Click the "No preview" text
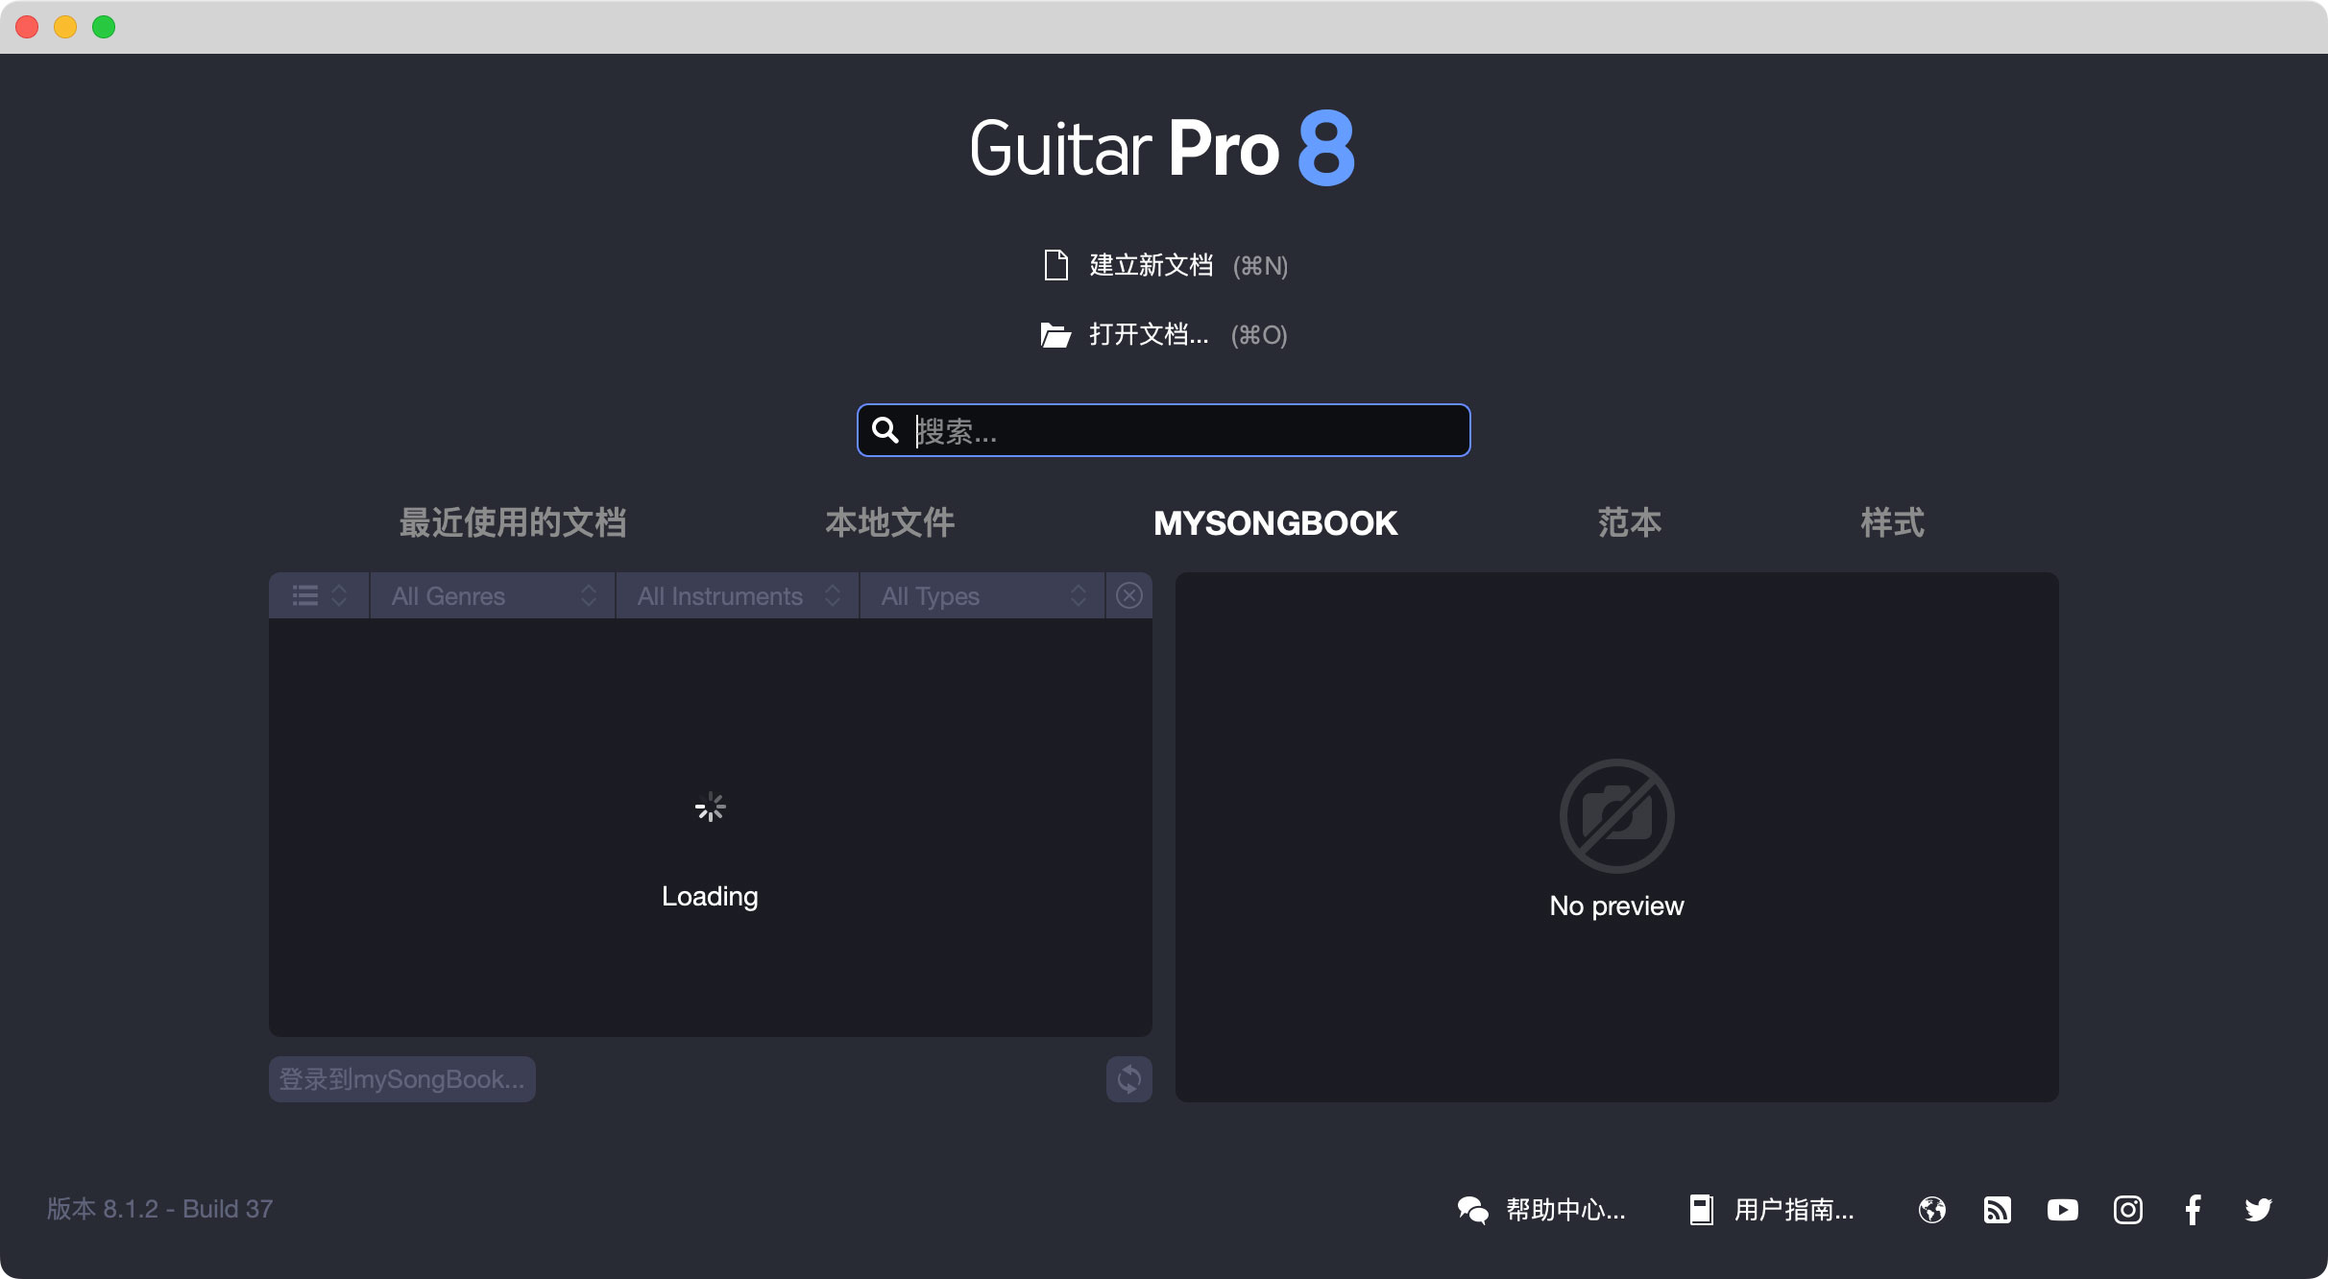 pos(1616,905)
